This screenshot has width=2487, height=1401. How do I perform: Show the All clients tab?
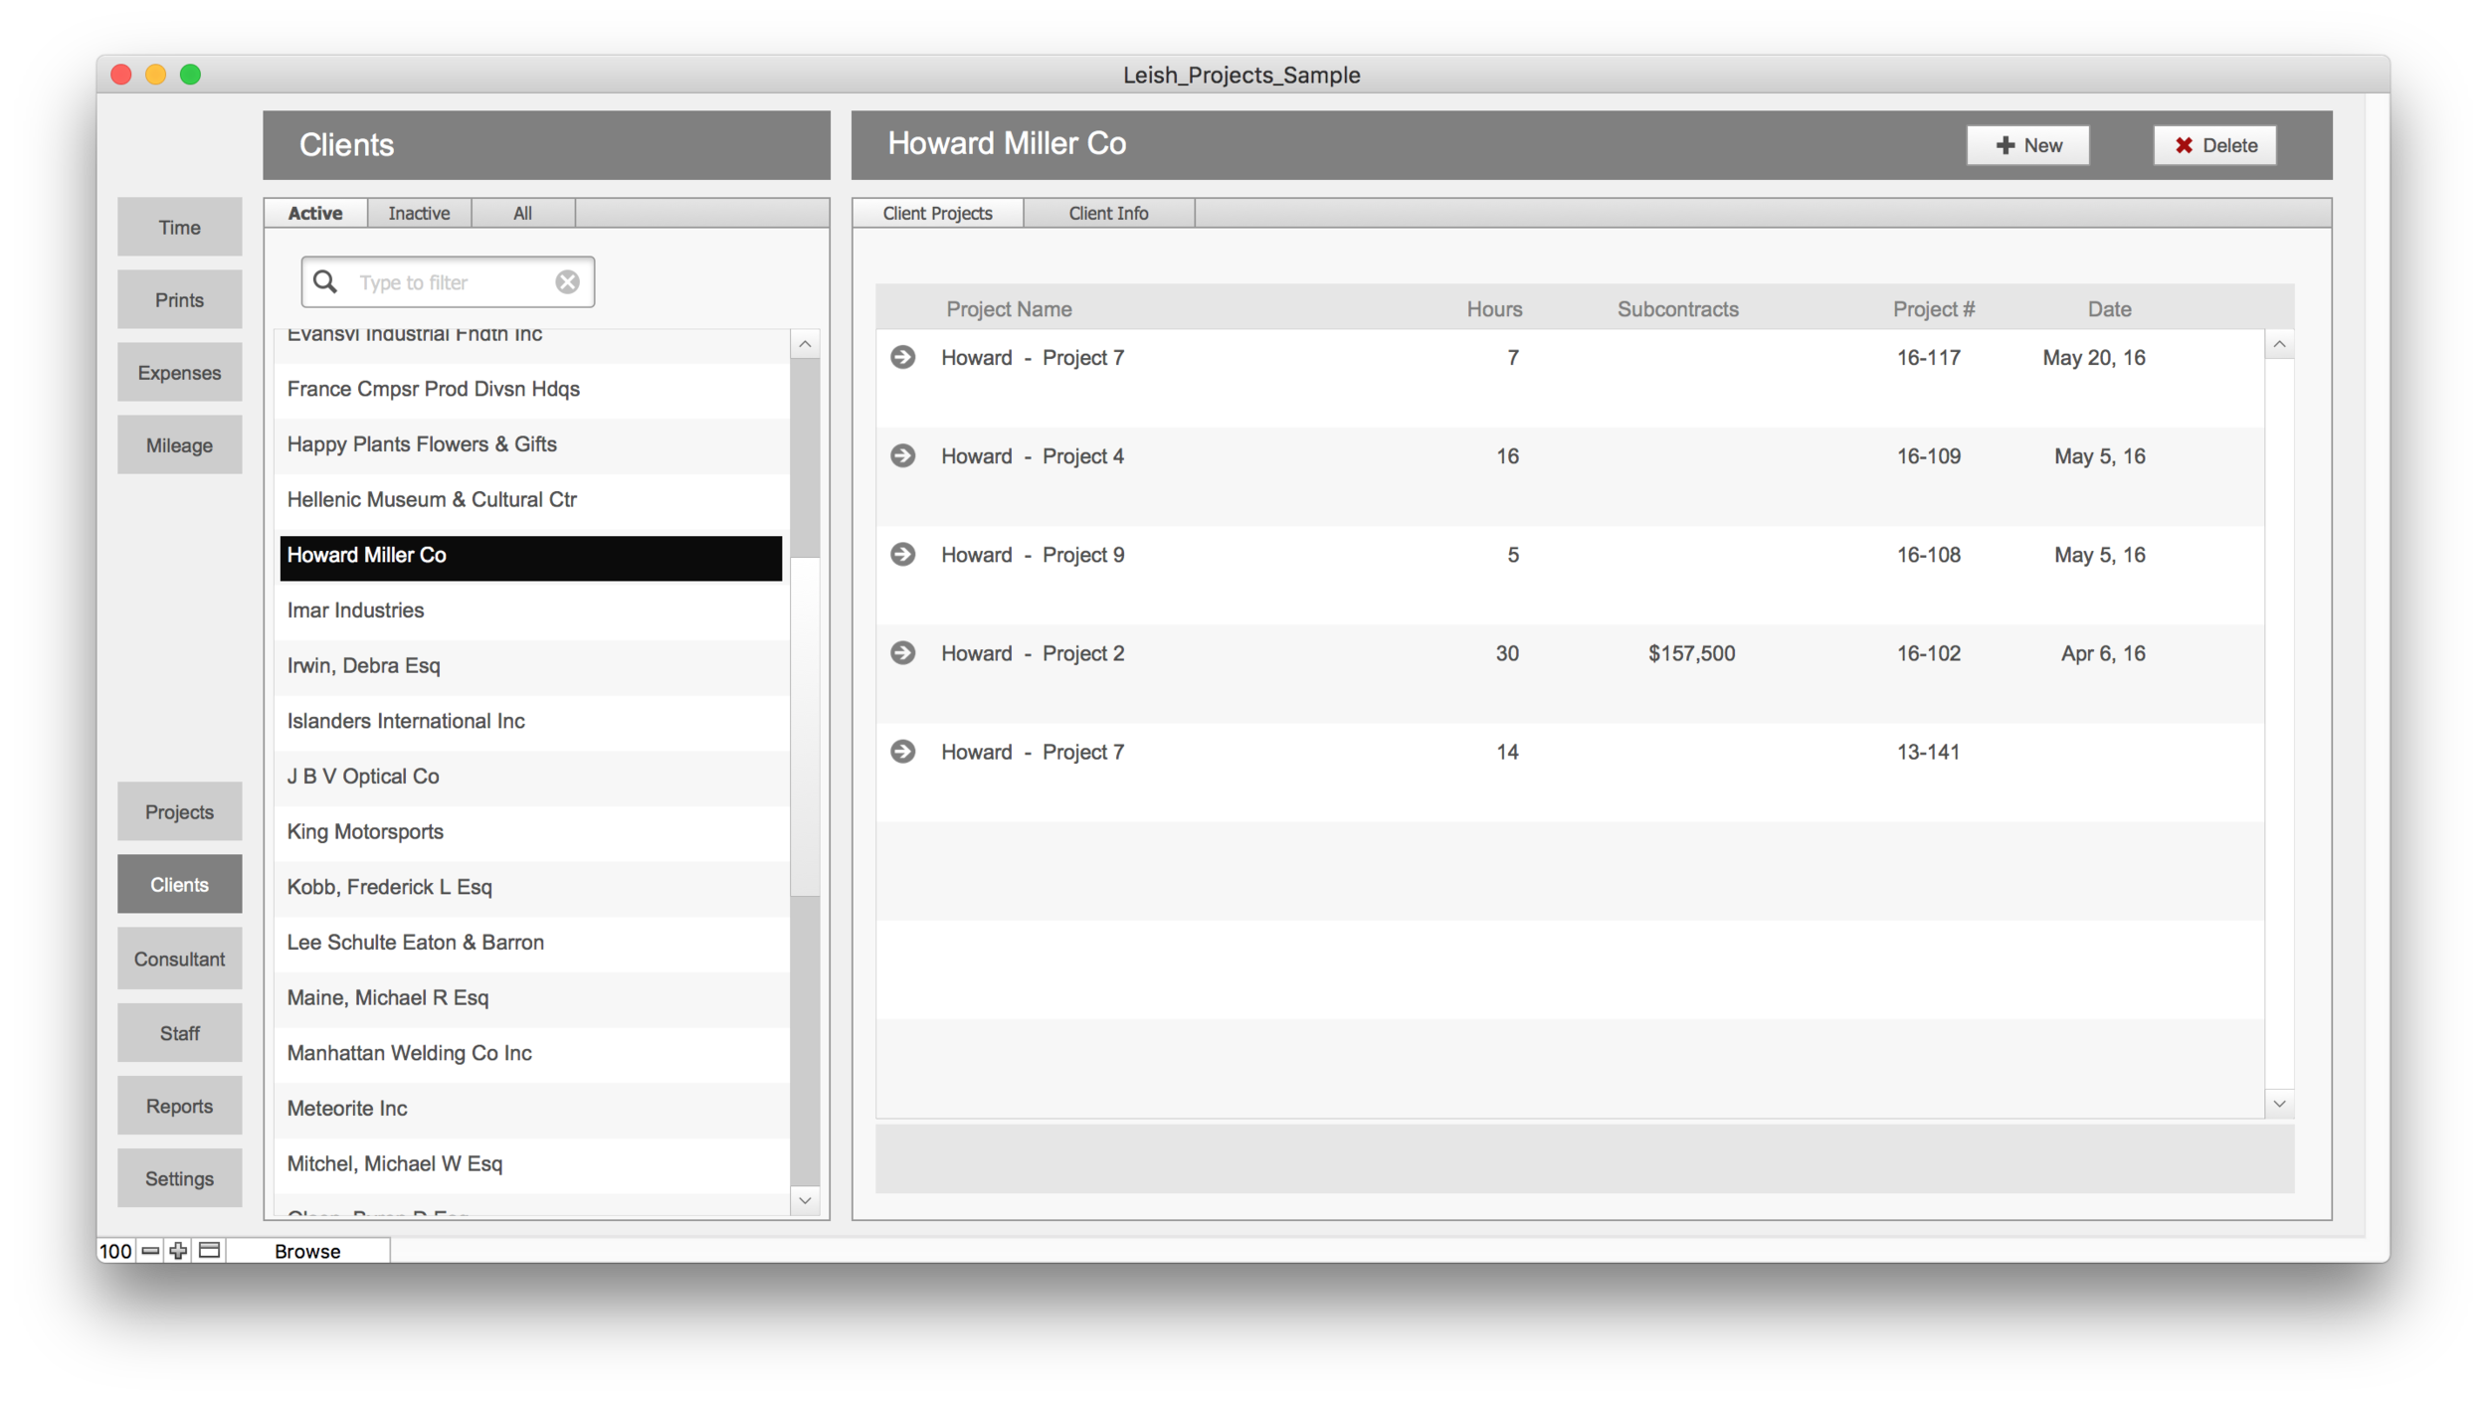[x=522, y=213]
